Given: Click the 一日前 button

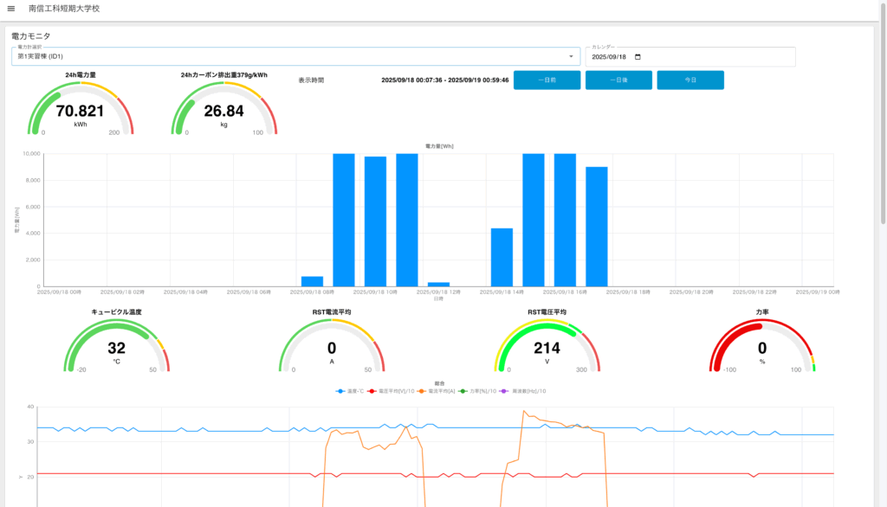Looking at the screenshot, I should pos(547,80).
